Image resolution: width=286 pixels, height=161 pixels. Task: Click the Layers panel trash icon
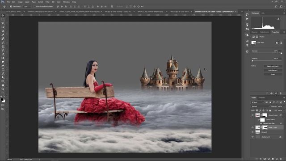[x=281, y=159]
